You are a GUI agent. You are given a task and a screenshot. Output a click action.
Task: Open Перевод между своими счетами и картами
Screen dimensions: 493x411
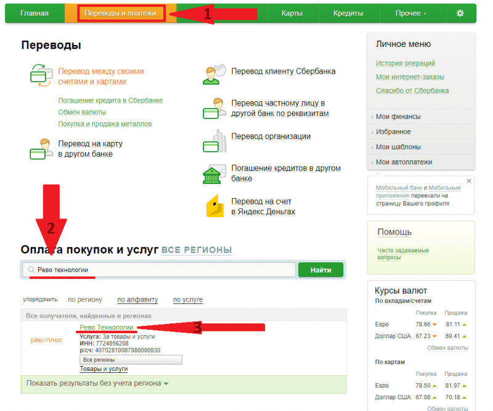point(101,77)
